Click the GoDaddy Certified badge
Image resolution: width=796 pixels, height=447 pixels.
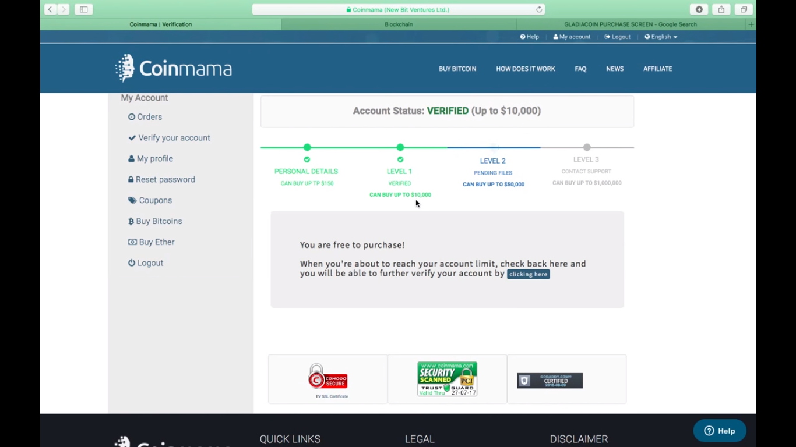(550, 381)
